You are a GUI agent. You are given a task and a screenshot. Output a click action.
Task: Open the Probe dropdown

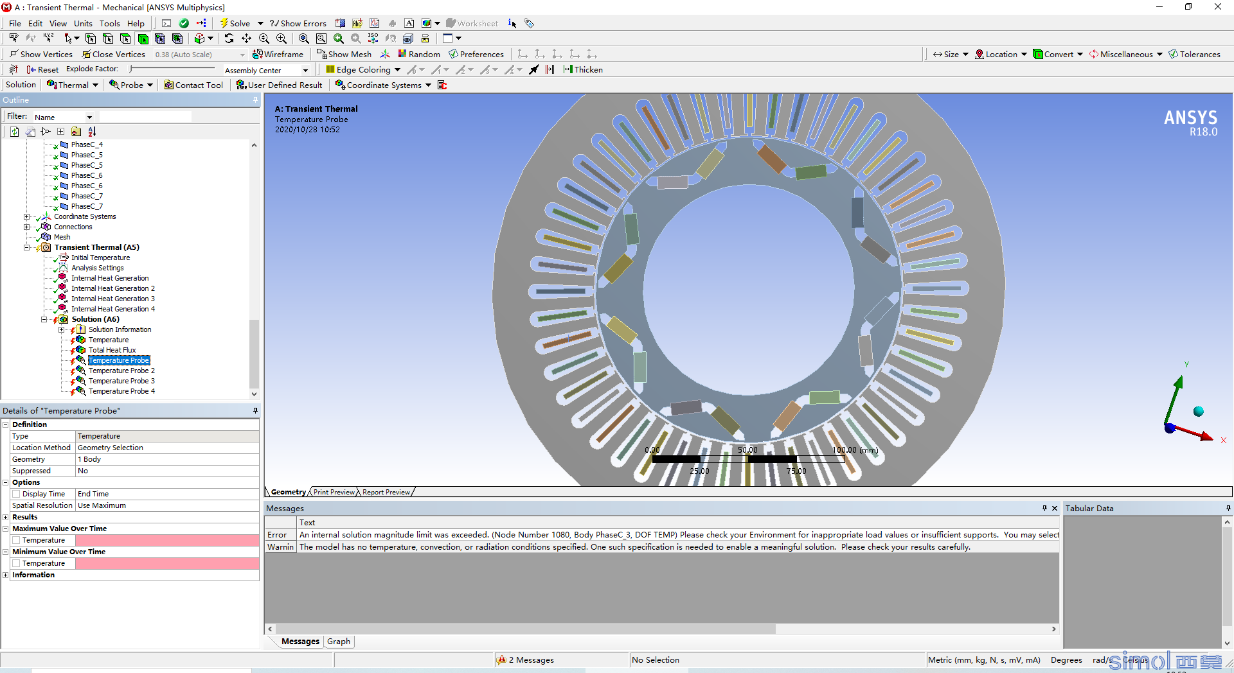pyautogui.click(x=131, y=85)
